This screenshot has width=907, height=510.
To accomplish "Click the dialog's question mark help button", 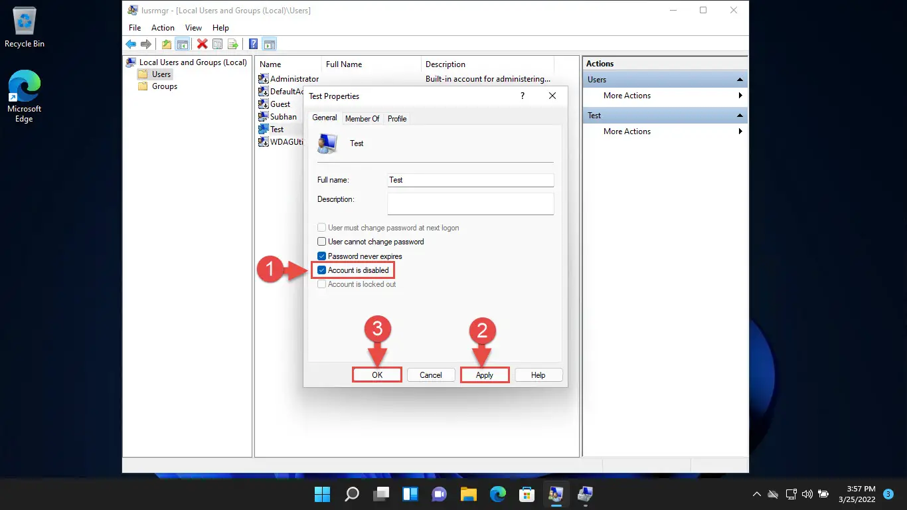I will pos(523,96).
